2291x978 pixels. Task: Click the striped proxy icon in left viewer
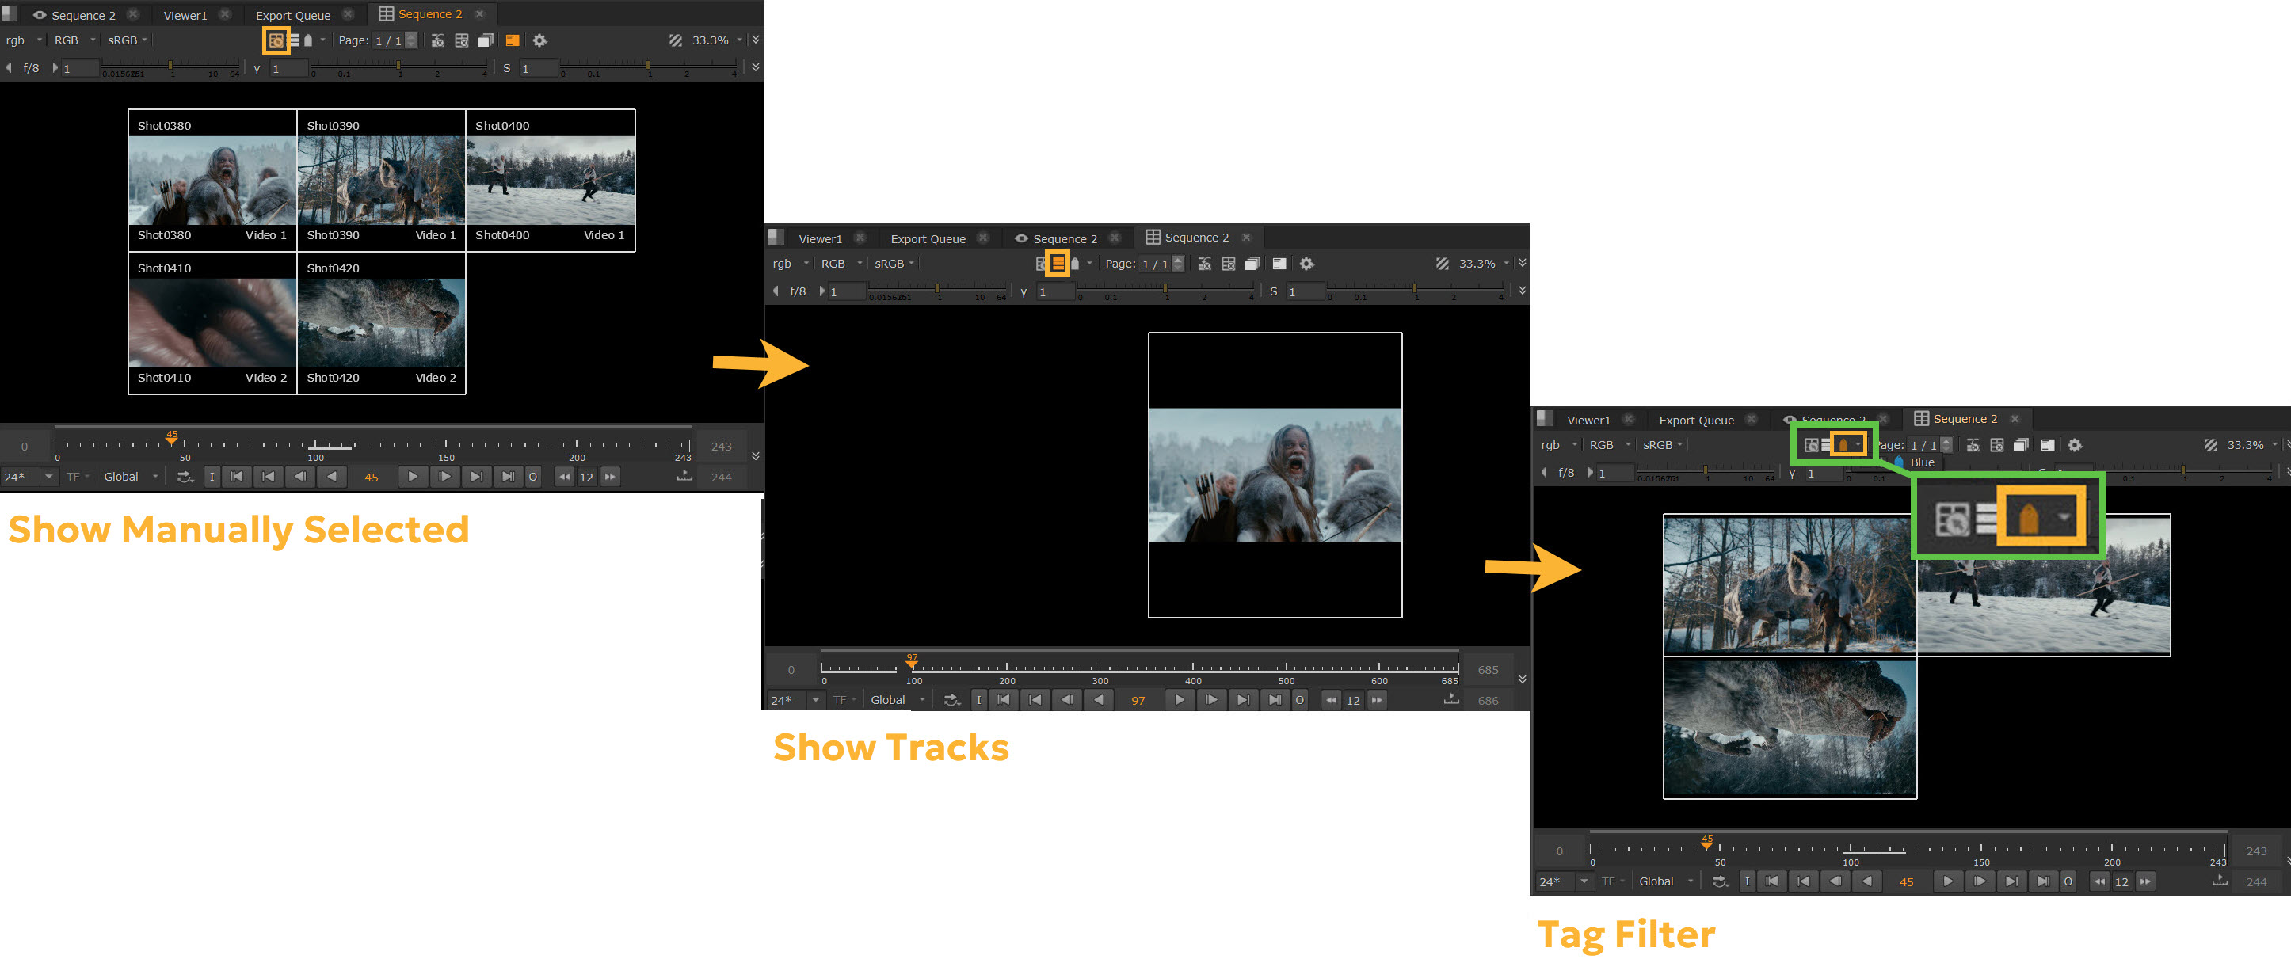pyautogui.click(x=676, y=40)
